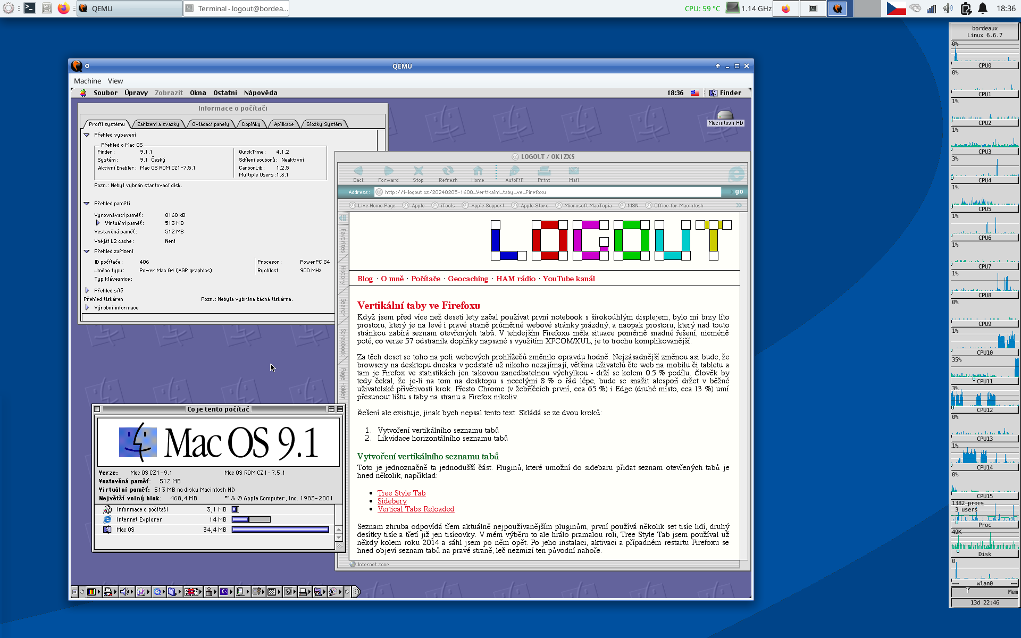Viewport: 1021px width, 638px height.
Task: Collapse the Přehled vybavení section
Action: click(87, 135)
